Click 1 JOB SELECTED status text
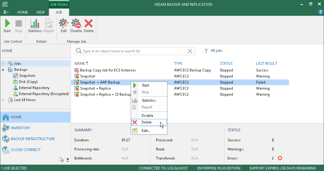 coord(14,168)
